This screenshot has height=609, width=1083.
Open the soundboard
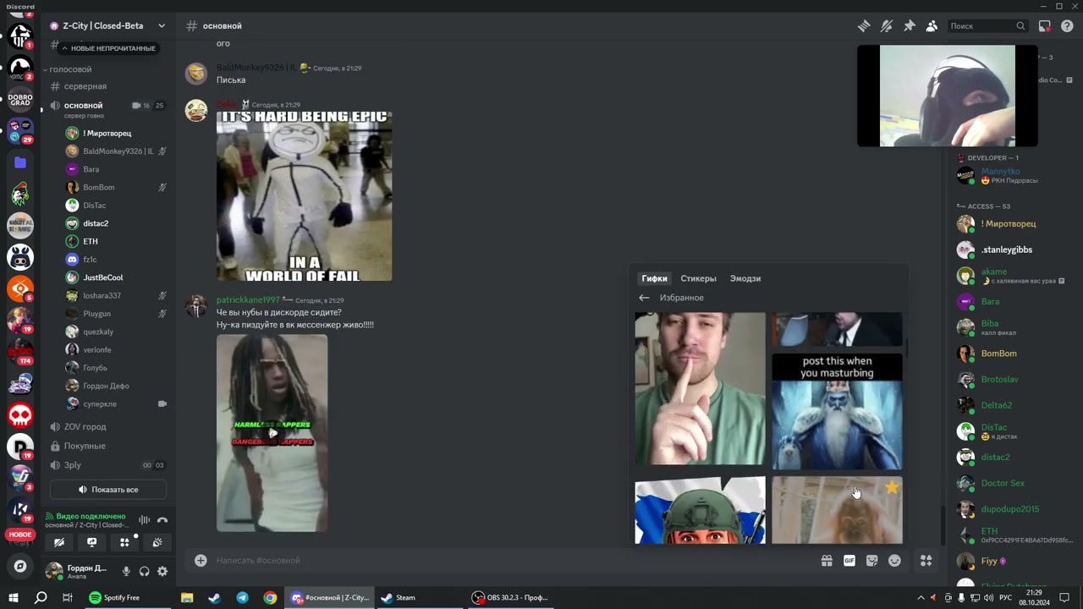(x=157, y=542)
